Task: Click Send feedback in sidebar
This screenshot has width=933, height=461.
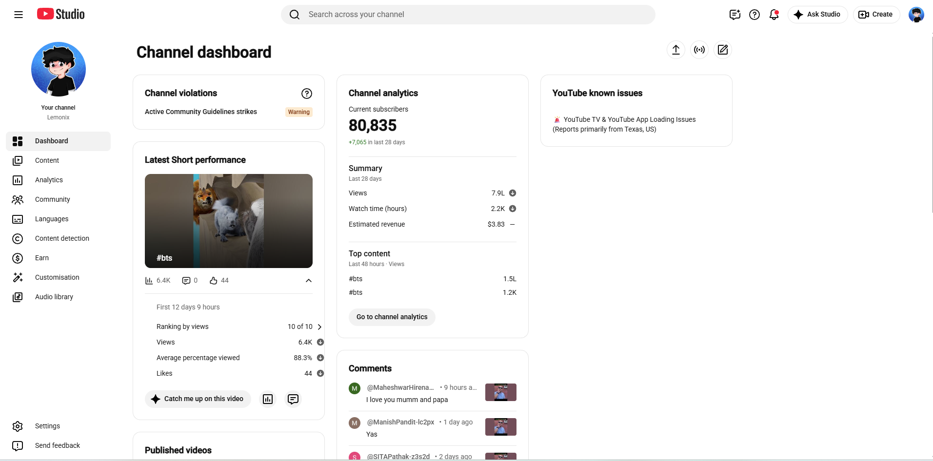Action: tap(59, 445)
